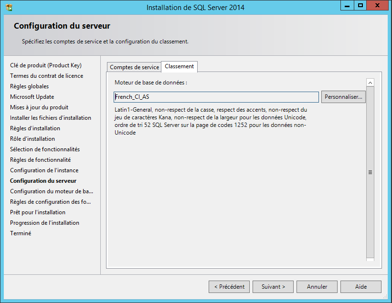
Task: Close the SQL Server 2014 installer
Action: click(377, 6)
